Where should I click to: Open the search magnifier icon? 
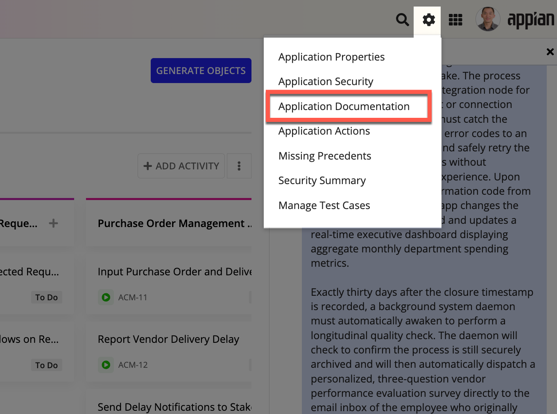pyautogui.click(x=402, y=20)
